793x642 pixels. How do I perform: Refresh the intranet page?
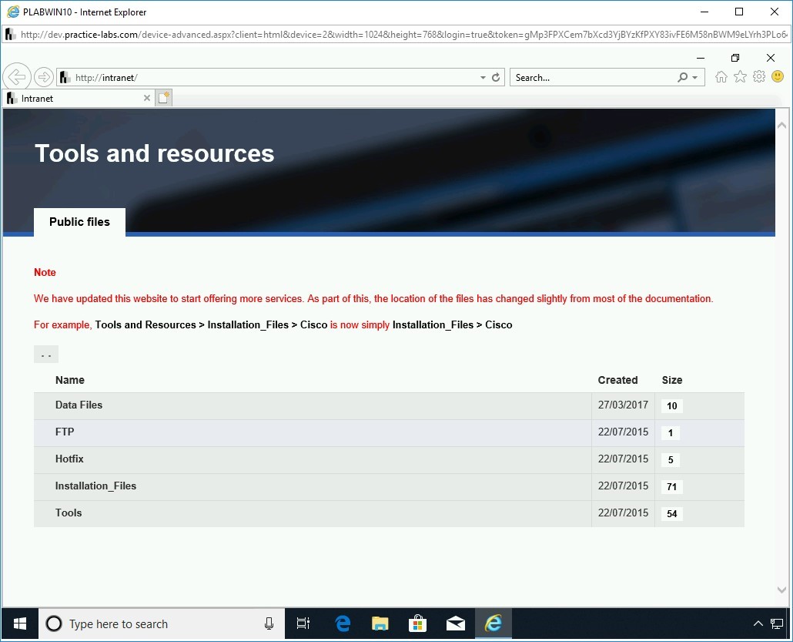(495, 77)
